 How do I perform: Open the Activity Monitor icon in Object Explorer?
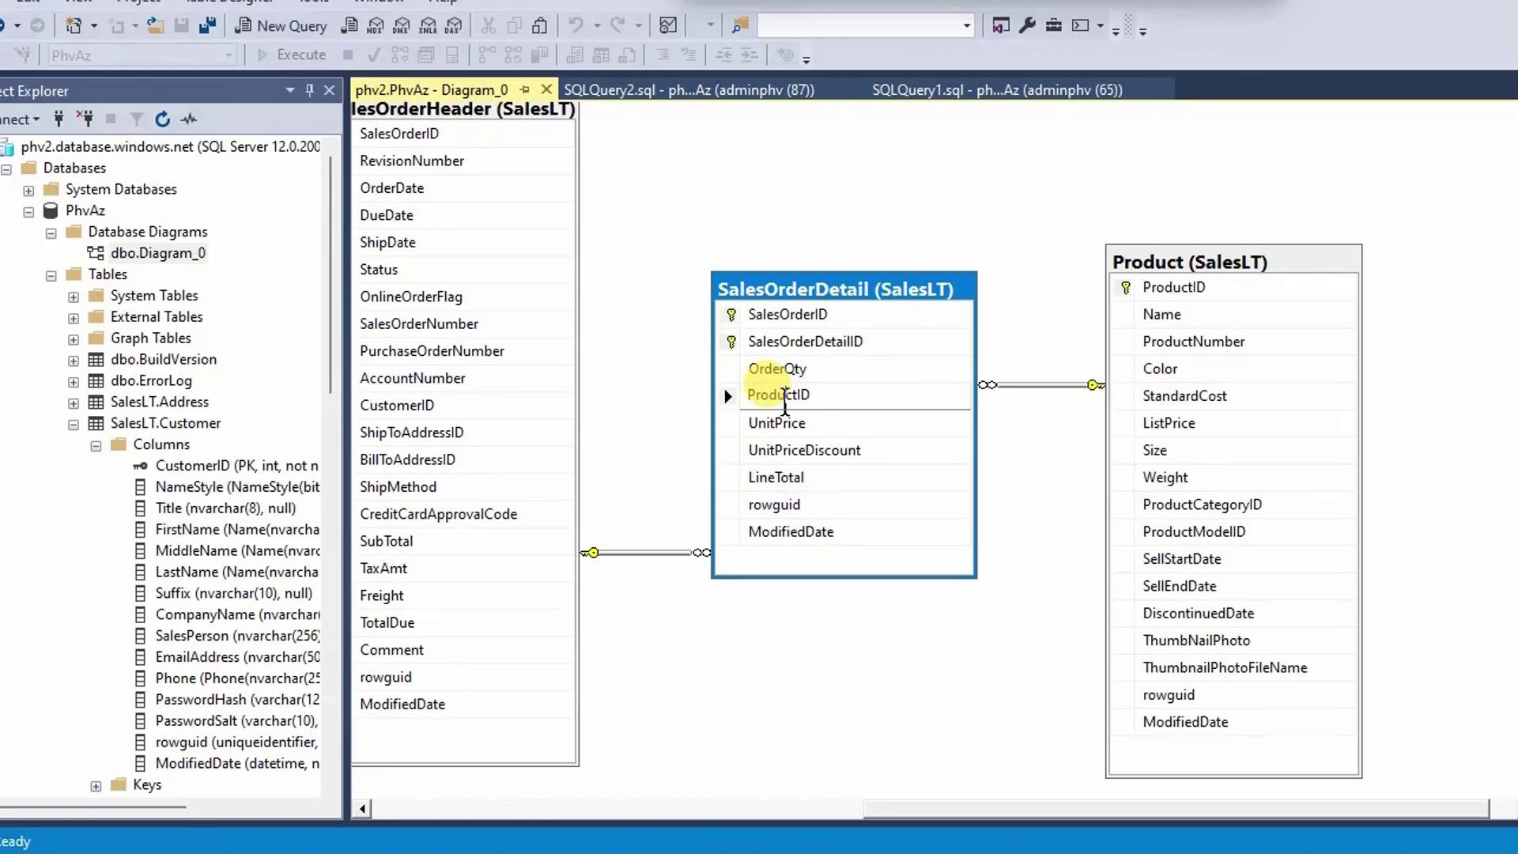189,119
